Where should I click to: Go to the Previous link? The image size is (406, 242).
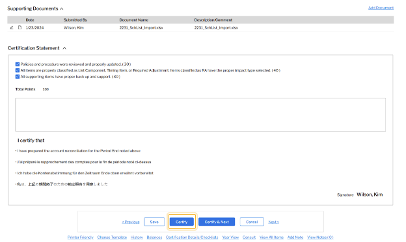click(x=131, y=222)
